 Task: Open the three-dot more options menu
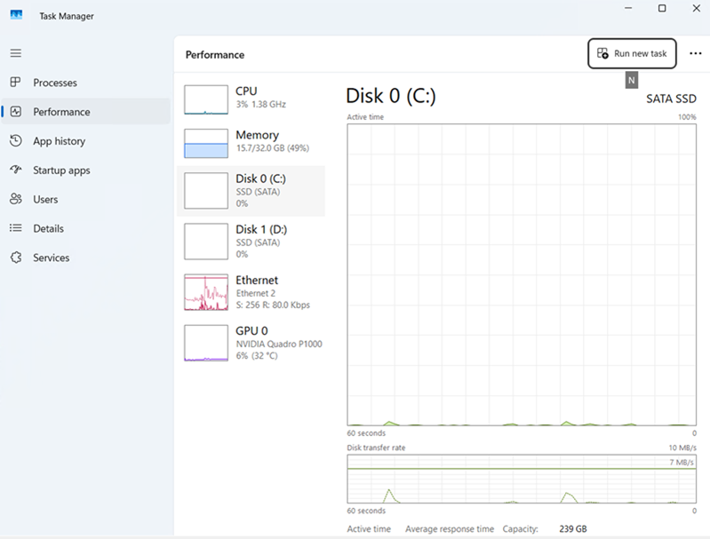(x=695, y=53)
